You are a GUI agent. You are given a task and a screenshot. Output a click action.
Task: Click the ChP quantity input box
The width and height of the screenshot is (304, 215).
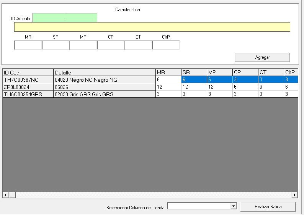coord(166,45)
